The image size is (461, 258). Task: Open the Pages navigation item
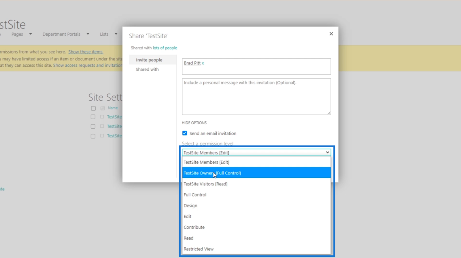[17, 34]
